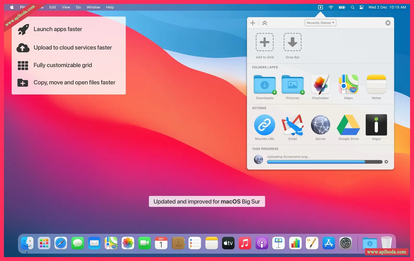This screenshot has height=261, width=414.
Task: Click the Add to Grid button
Action: pos(265,42)
